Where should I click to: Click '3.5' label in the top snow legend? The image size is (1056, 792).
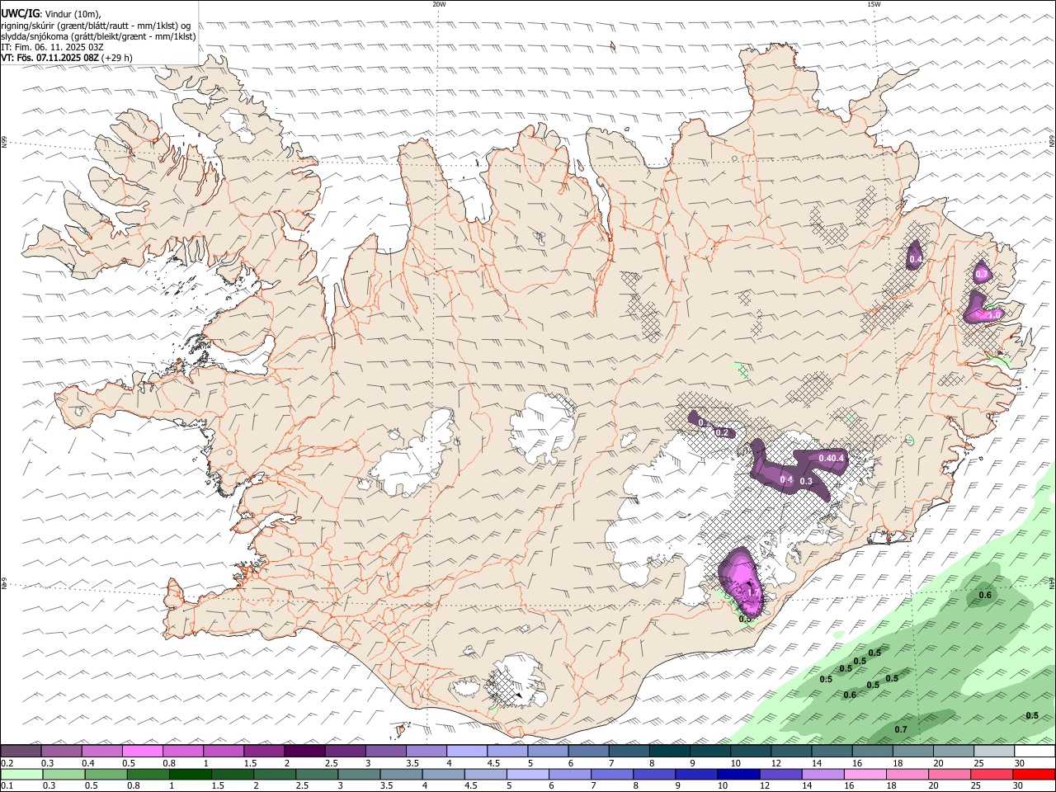click(412, 763)
